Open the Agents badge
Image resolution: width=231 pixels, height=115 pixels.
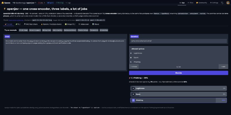[50, 3]
